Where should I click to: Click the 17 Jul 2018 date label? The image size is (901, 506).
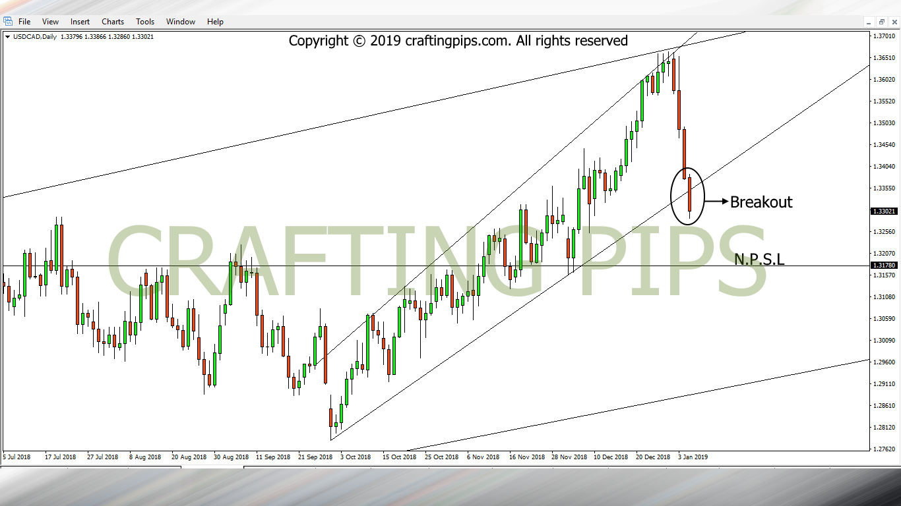60,457
